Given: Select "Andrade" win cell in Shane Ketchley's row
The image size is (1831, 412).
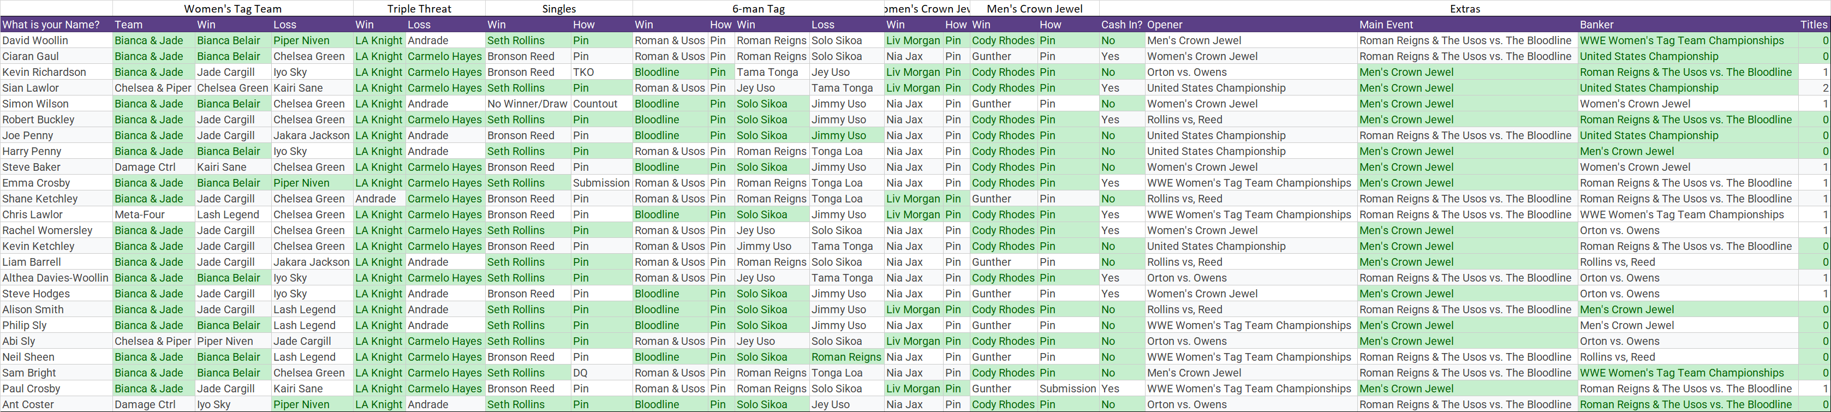Looking at the screenshot, I should [x=375, y=199].
